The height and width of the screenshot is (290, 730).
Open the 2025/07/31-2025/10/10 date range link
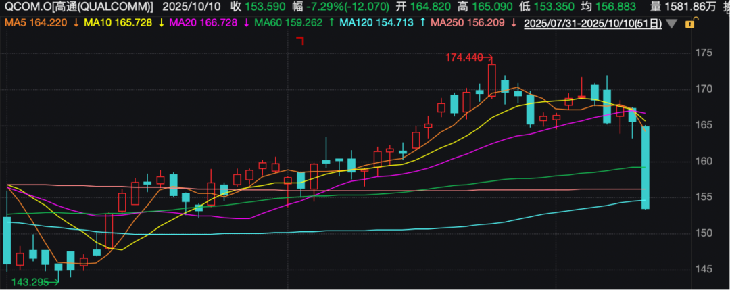point(593,23)
